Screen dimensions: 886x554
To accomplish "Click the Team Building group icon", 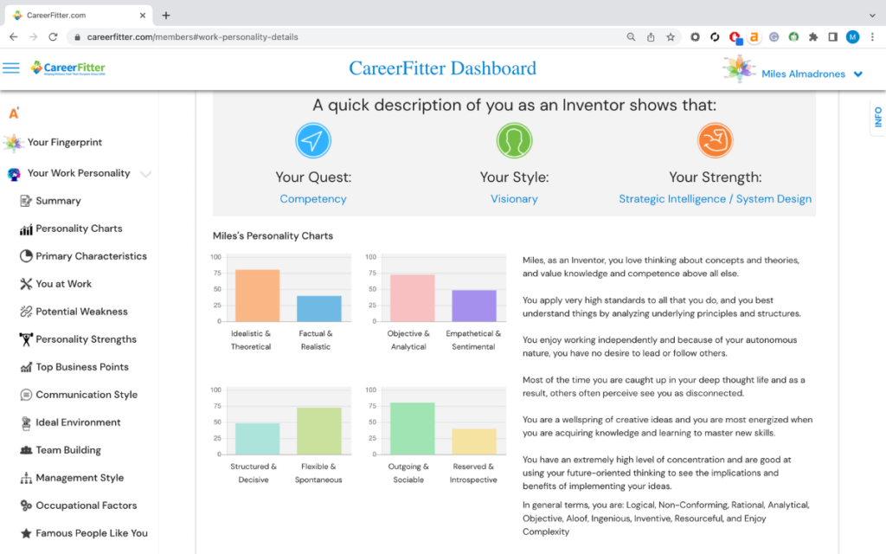I will pos(26,450).
